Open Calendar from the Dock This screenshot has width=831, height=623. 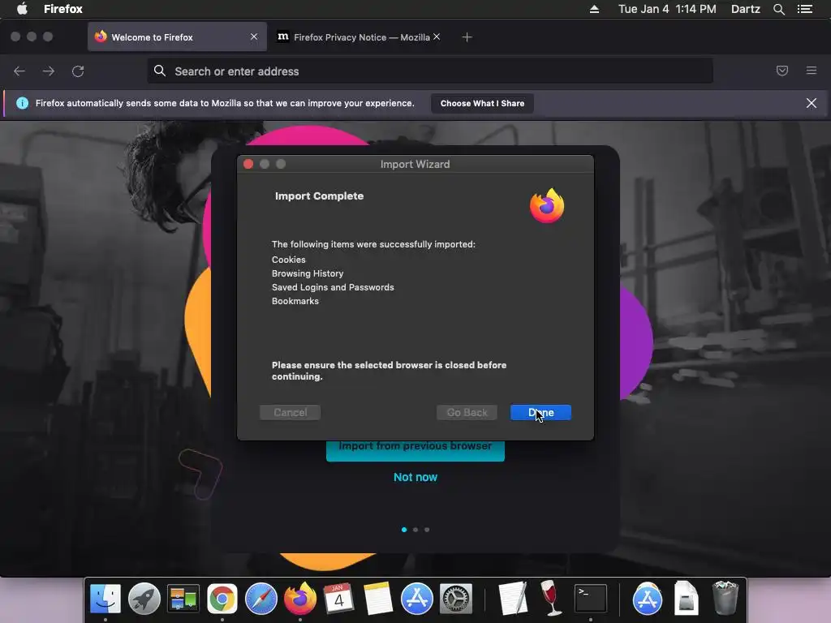(338, 599)
